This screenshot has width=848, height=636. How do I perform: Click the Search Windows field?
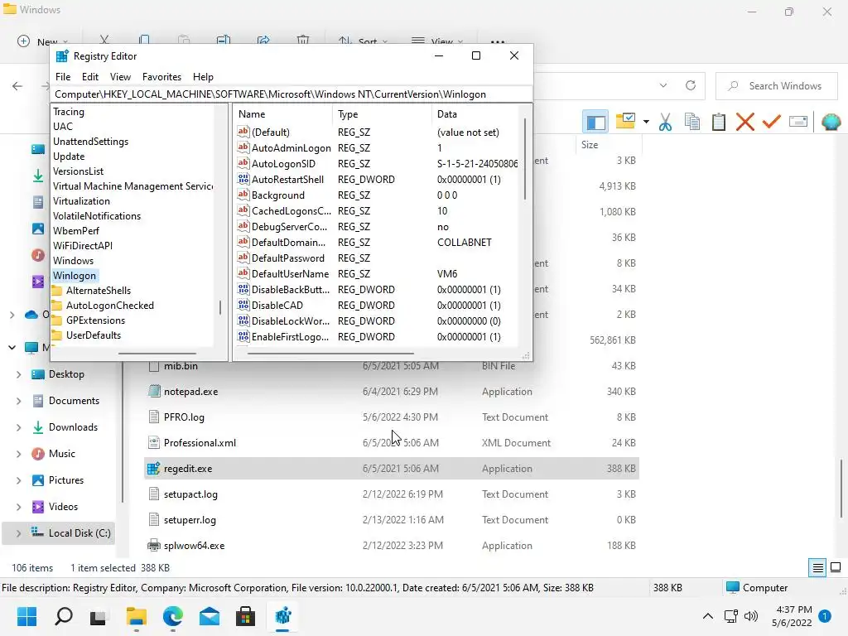pos(776,86)
